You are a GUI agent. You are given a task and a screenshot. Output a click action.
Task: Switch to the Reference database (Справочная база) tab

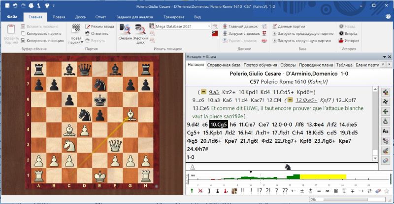pyautogui.click(x=224, y=65)
